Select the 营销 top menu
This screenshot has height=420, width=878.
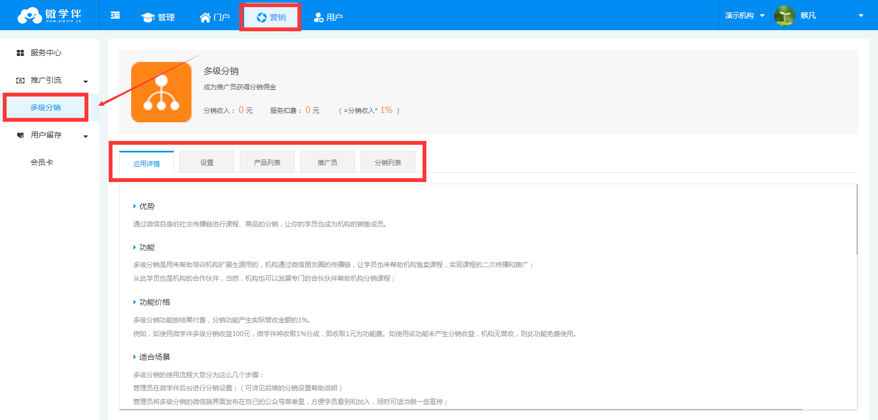coord(271,17)
